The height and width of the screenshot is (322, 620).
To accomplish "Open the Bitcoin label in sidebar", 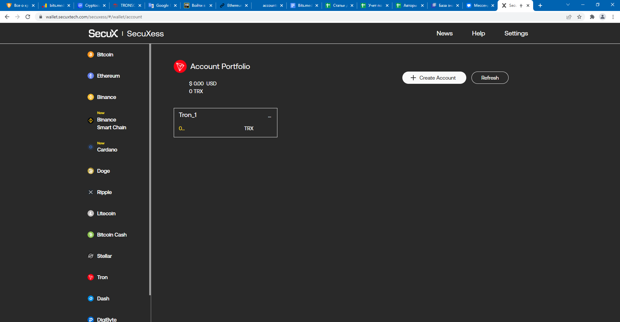I will coord(105,55).
